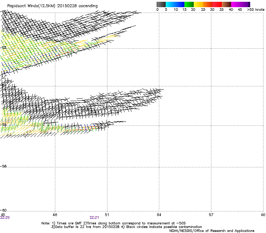Click latitude axis label '-56'

coord(3,125)
